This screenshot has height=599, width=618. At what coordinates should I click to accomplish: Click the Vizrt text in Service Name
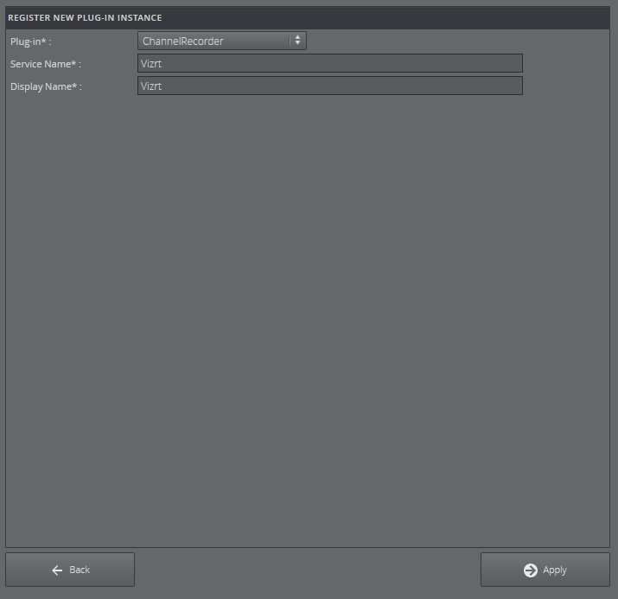151,63
